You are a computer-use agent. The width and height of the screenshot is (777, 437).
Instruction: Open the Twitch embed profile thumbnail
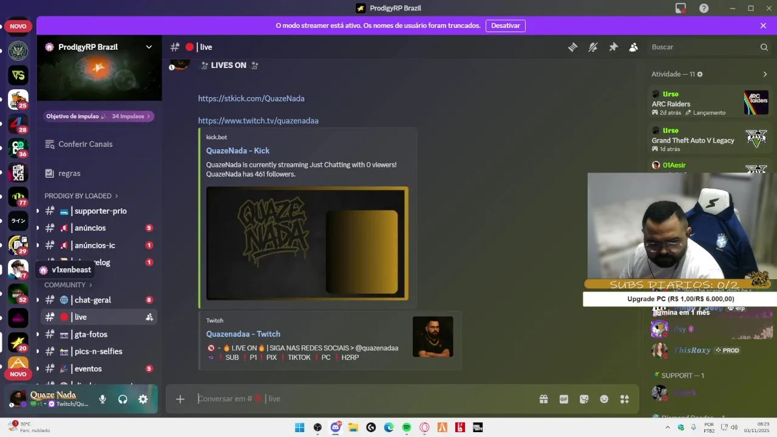tap(433, 336)
